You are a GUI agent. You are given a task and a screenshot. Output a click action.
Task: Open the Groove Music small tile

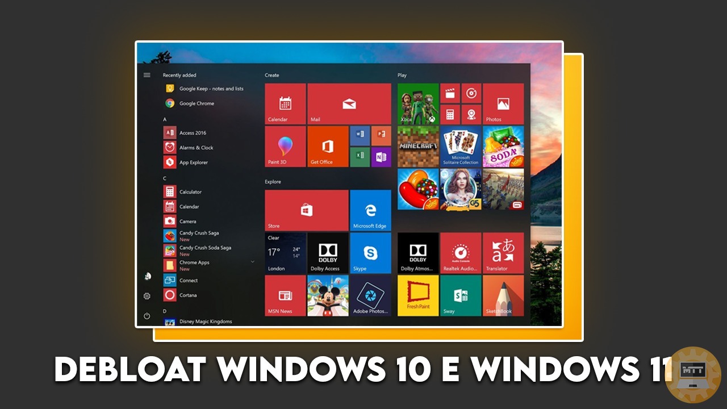pyautogui.click(x=471, y=93)
